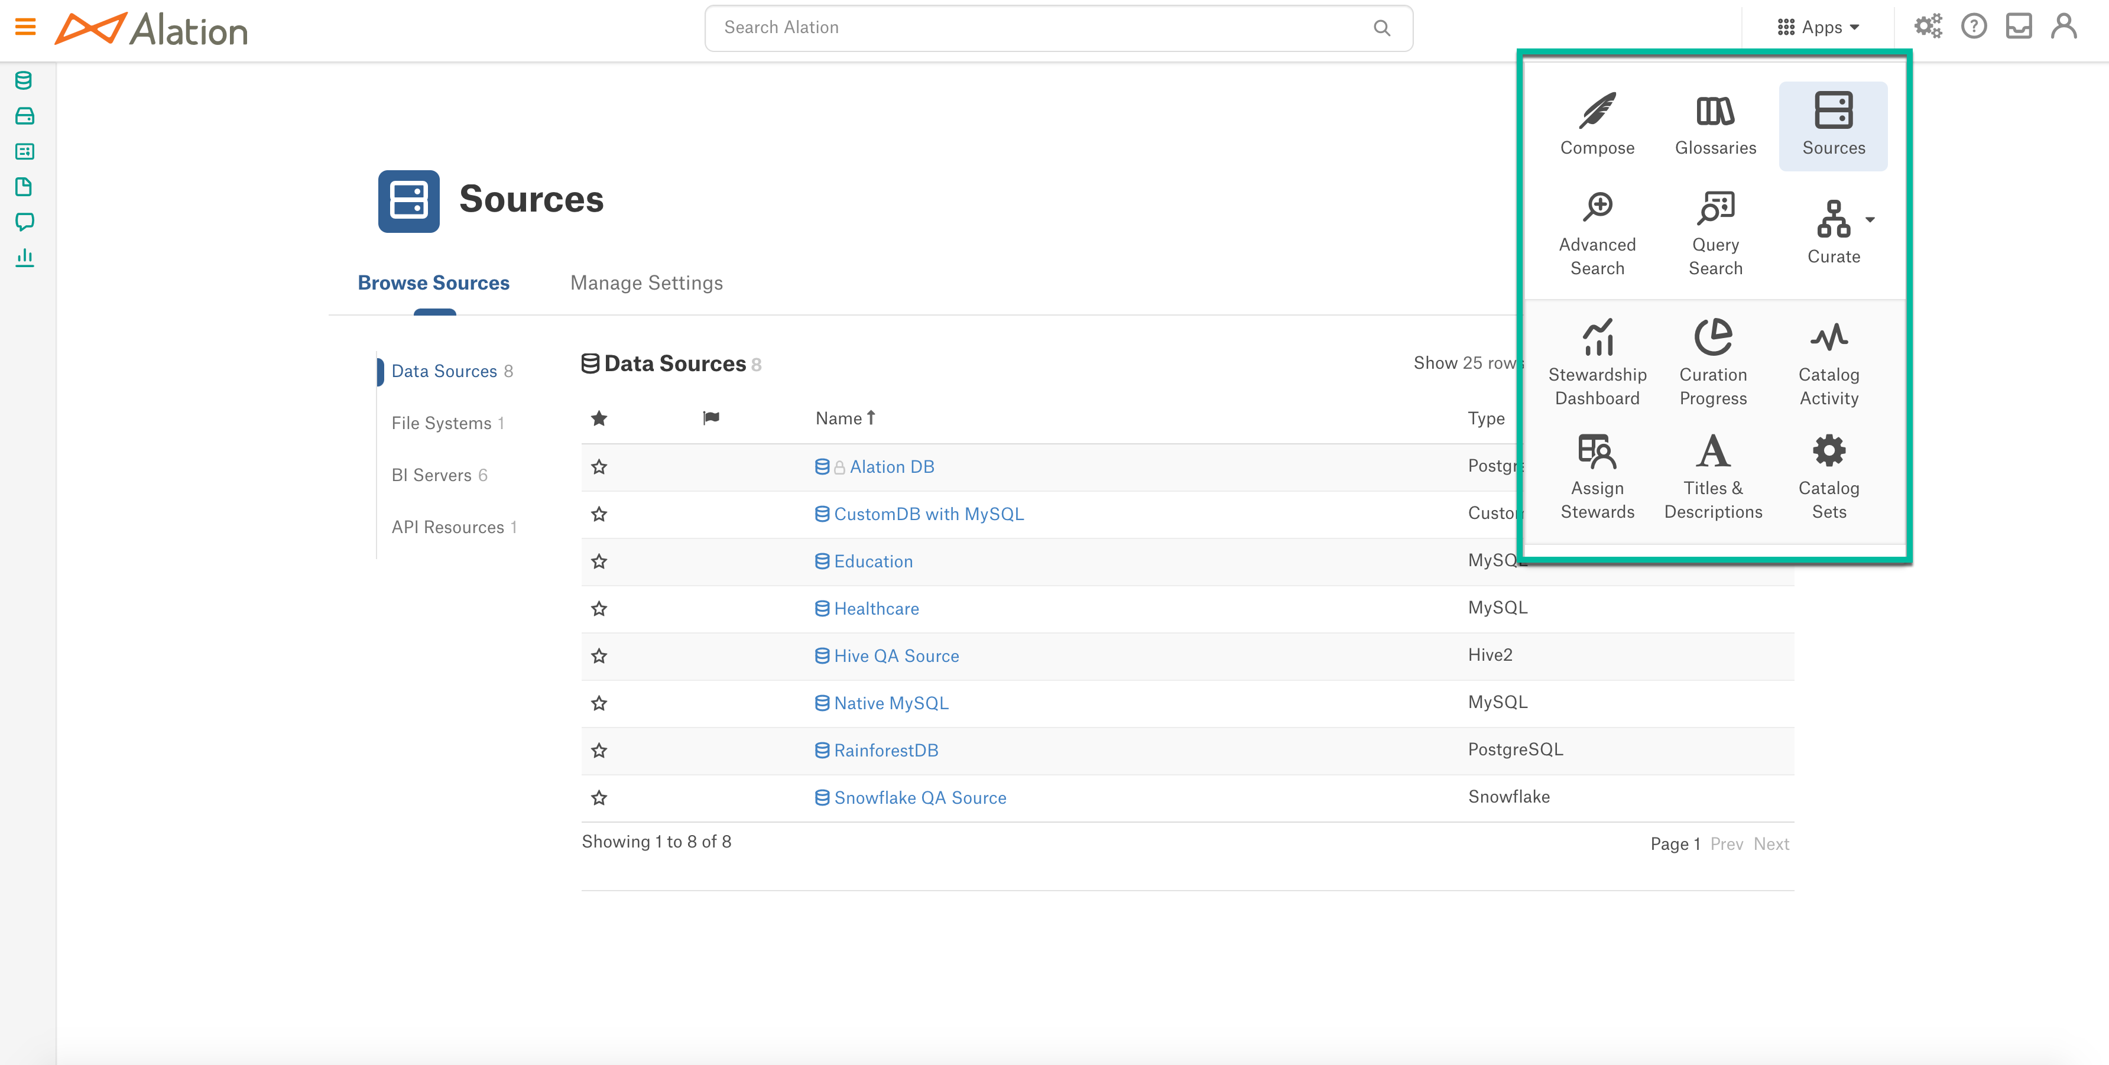Star the Healthcare data source
The image size is (2109, 1065).
(x=599, y=609)
